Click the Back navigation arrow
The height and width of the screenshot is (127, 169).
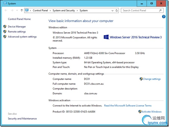click(x=6, y=10)
